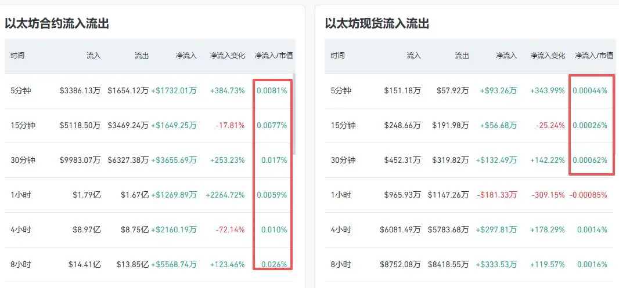Select the 1小时 row label in 合约 table
This screenshot has width=619, height=288.
tap(20, 195)
